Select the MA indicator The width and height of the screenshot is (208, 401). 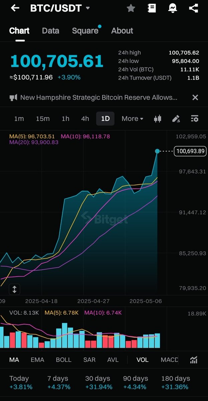[14, 360]
